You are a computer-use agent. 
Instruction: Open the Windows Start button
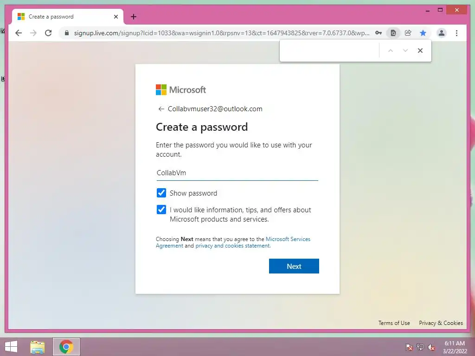[11, 347]
